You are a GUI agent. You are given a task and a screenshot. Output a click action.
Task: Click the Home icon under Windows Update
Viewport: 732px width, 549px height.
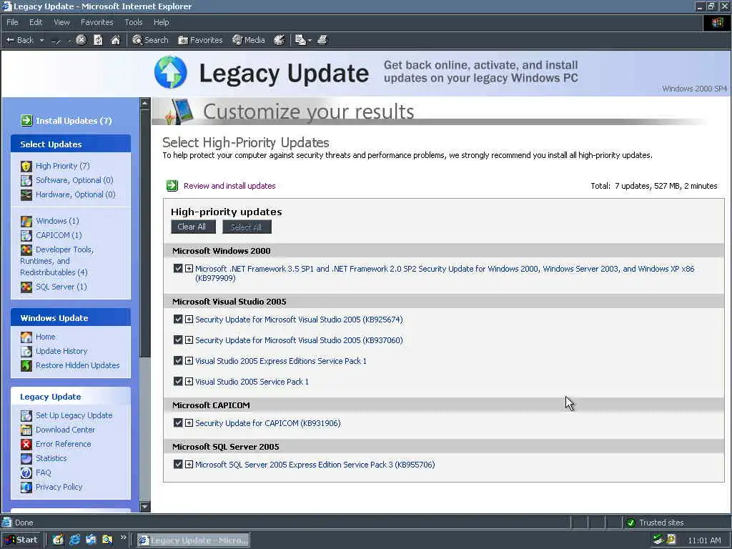pos(26,337)
